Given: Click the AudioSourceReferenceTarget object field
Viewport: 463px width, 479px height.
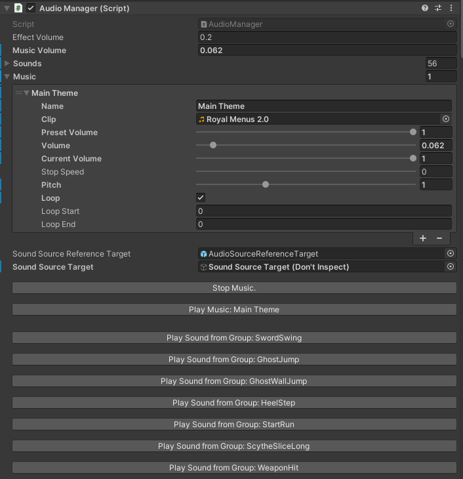Looking at the screenshot, I should [x=322, y=253].
